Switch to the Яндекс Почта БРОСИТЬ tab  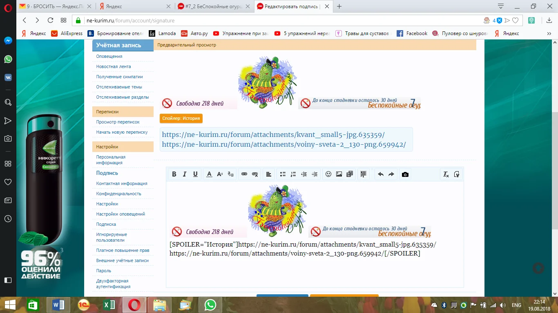tap(56, 7)
